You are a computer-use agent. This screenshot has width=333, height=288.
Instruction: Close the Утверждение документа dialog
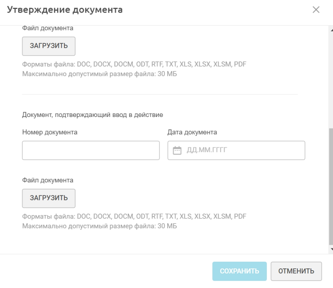(316, 10)
